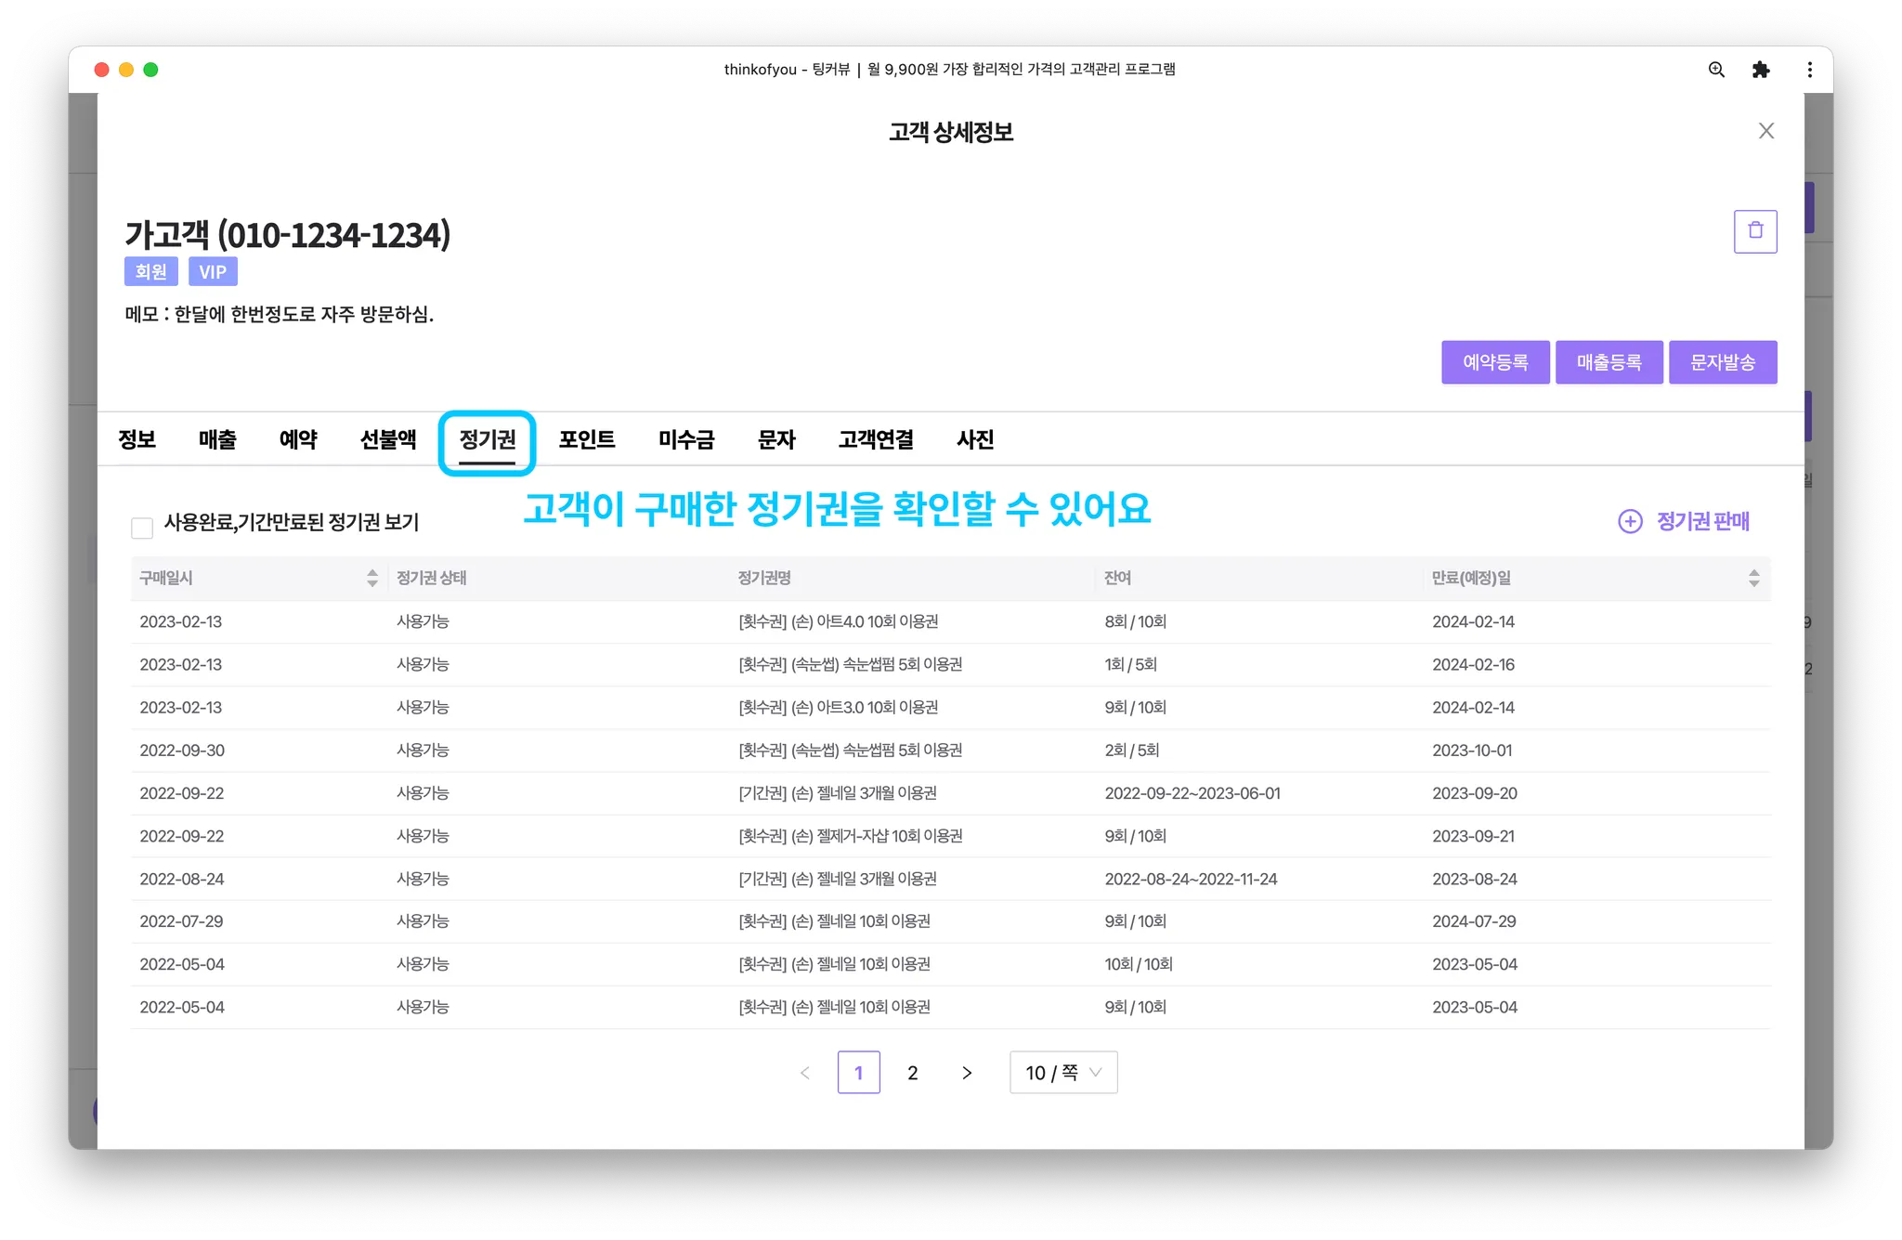Go to page 2 of the list
The image size is (1902, 1240).
click(x=912, y=1073)
